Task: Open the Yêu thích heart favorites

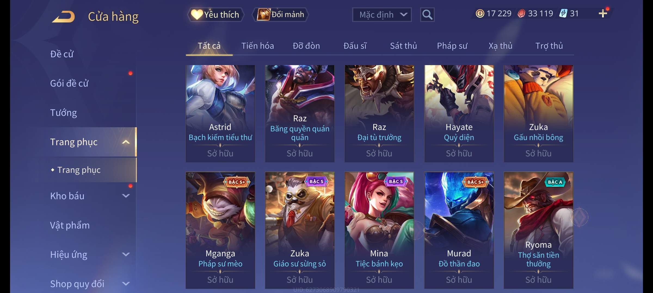Action: pyautogui.click(x=215, y=15)
